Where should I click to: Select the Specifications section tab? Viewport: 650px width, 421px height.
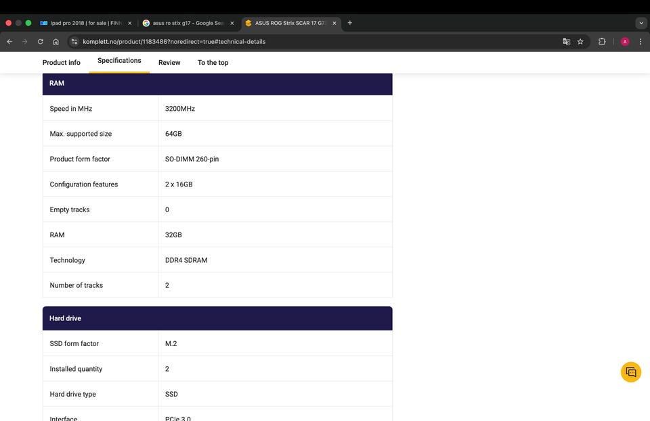point(119,60)
